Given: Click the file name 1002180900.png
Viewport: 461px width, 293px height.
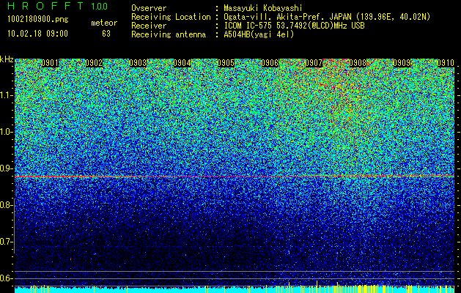Looking at the screenshot, I should click(38, 20).
